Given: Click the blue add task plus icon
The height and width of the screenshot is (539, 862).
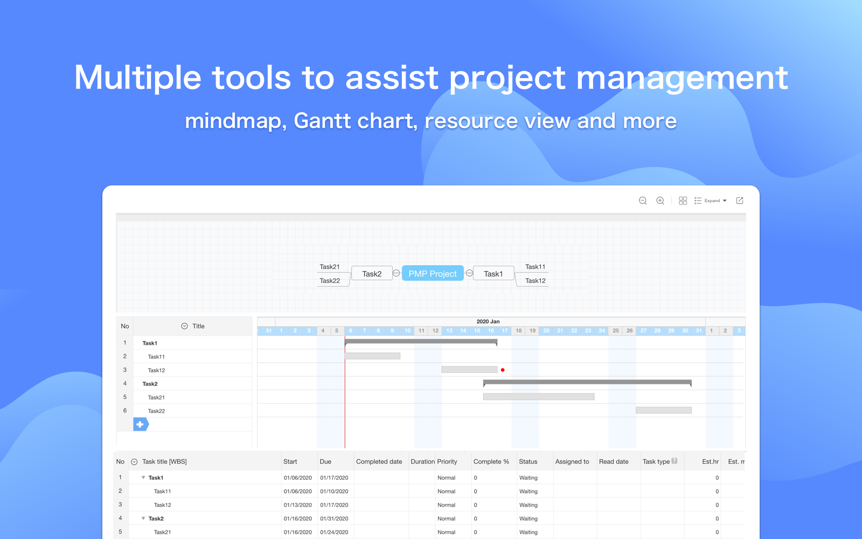Looking at the screenshot, I should point(140,424).
